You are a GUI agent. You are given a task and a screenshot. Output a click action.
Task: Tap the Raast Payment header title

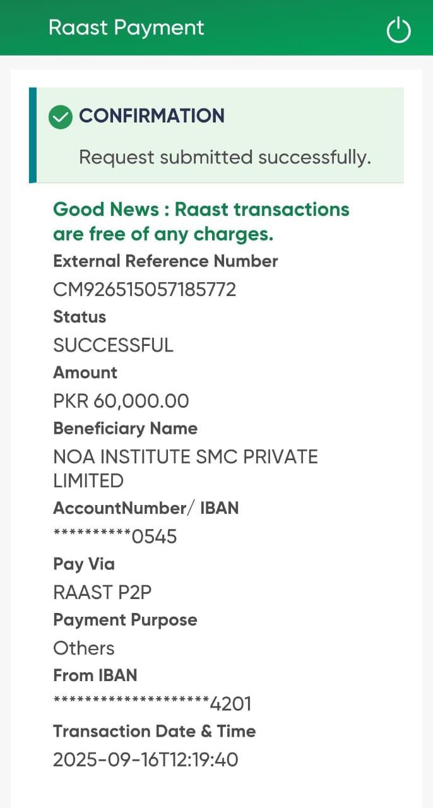(126, 28)
